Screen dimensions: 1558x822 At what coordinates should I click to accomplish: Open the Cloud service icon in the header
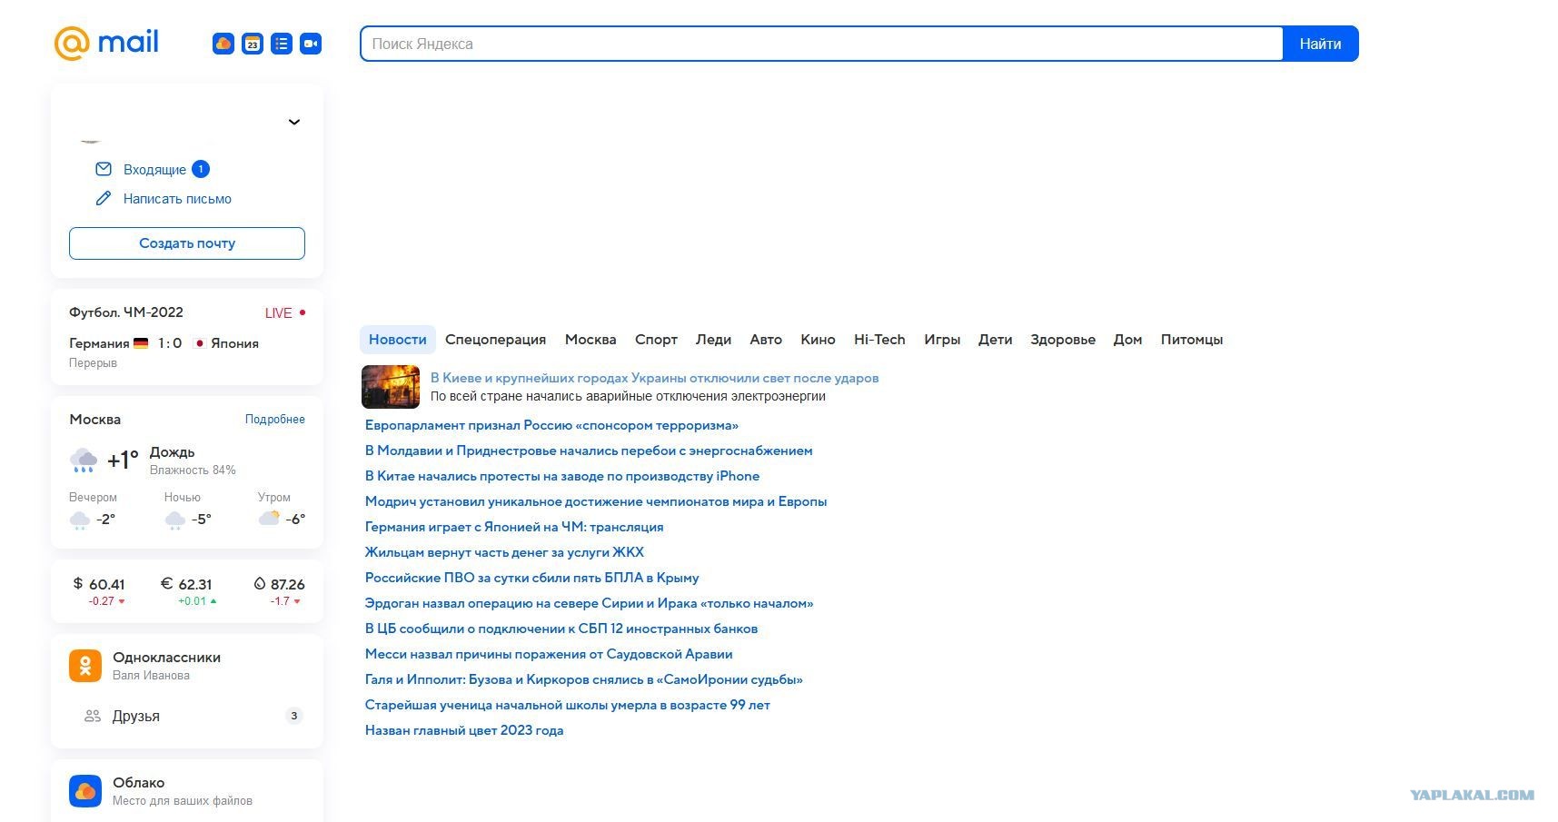click(223, 44)
